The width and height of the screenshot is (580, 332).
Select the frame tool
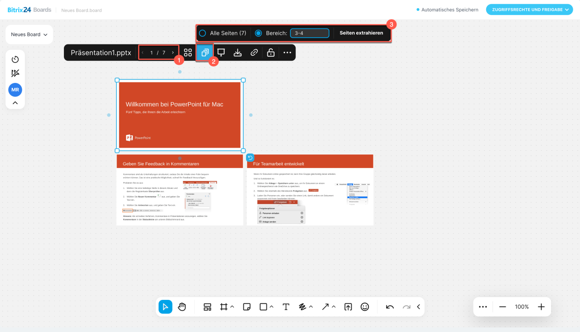pos(223,307)
